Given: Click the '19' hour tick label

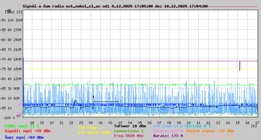Looking at the screenshot, I should coord(42,123).
